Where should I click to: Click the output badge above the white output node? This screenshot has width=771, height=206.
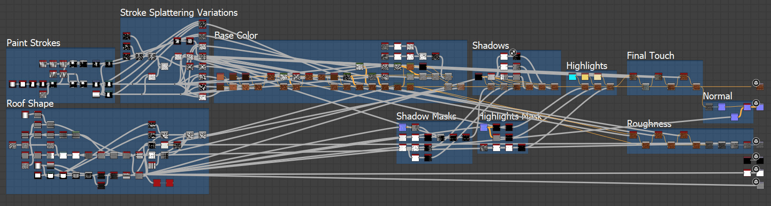[x=756, y=169]
